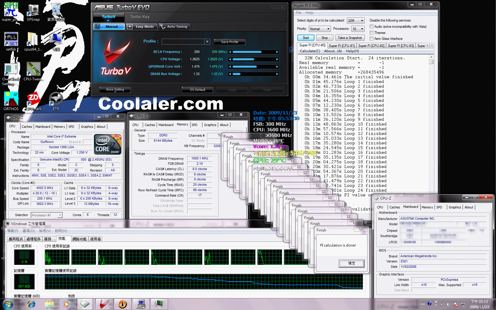Check the Aero Glass Interface option
The width and height of the screenshot is (496, 310).
click(372, 39)
